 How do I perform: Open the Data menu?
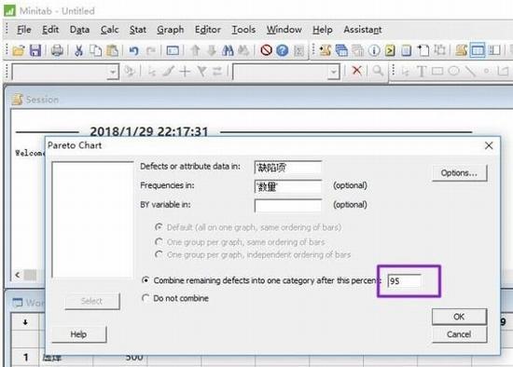click(x=79, y=30)
